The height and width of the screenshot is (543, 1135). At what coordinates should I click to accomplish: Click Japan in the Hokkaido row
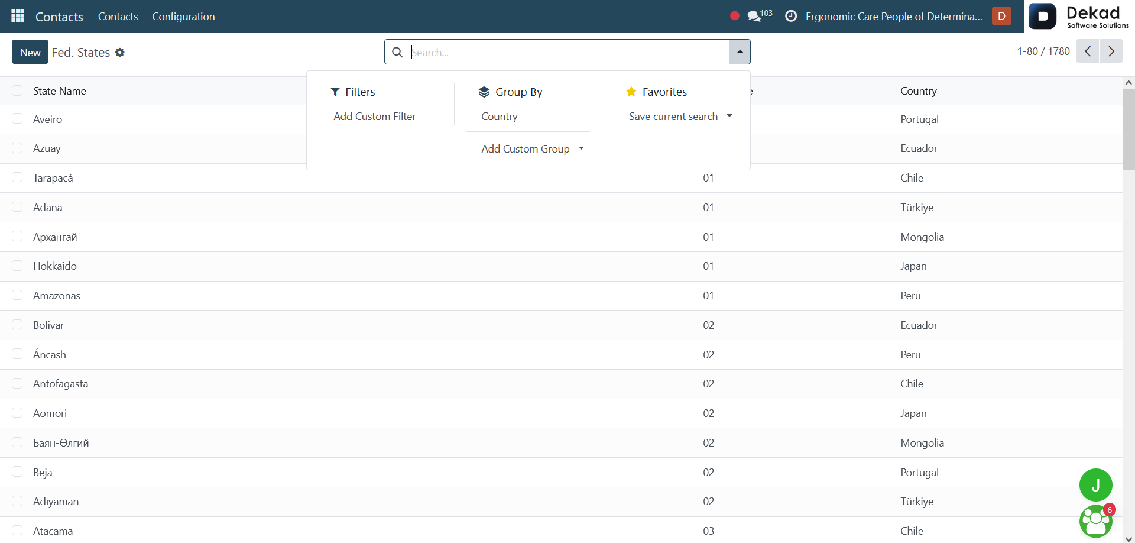tap(913, 266)
